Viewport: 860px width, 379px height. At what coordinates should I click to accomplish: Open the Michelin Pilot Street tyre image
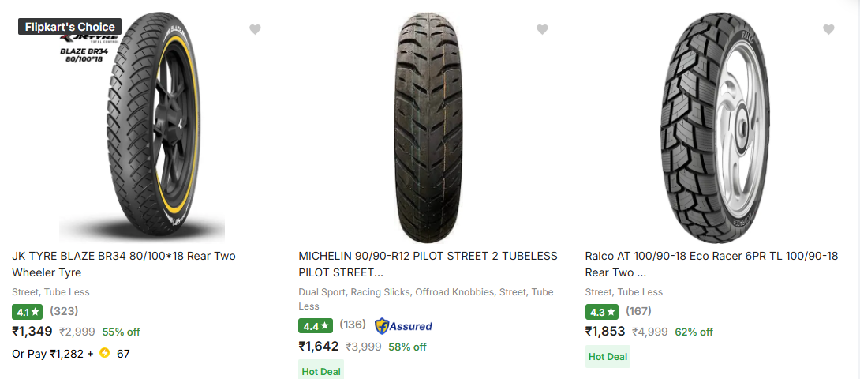428,126
